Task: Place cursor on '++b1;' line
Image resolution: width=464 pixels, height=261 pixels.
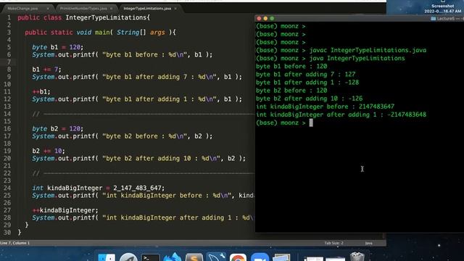Action: (41, 92)
